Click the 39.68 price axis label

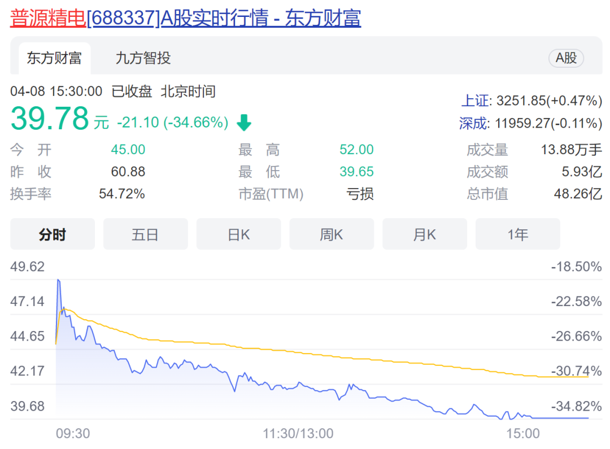[x=27, y=406]
